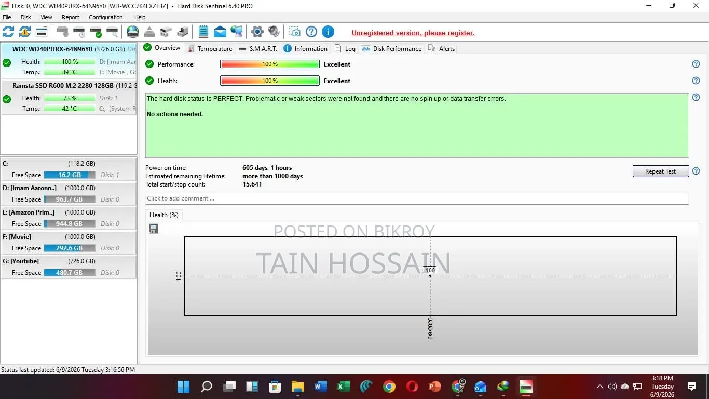
Task: Click the help icon beside Health row
Action: pyautogui.click(x=696, y=81)
